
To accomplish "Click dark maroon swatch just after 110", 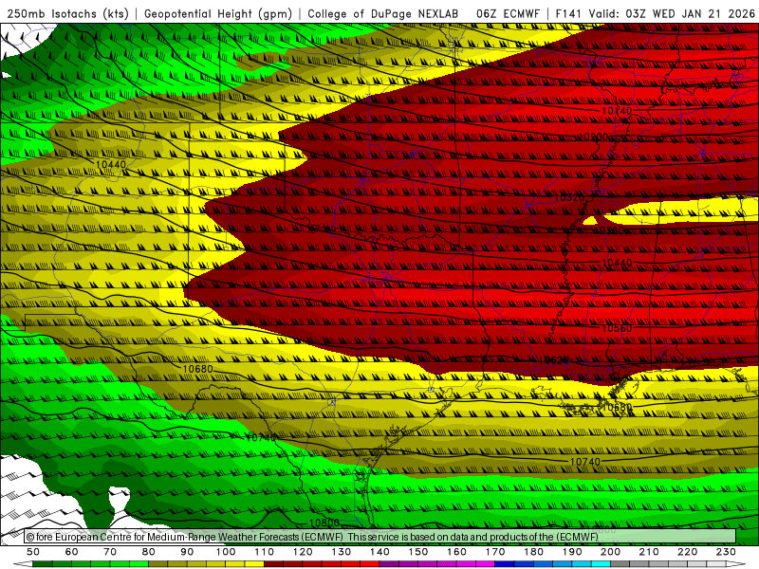I will pyautogui.click(x=273, y=564).
